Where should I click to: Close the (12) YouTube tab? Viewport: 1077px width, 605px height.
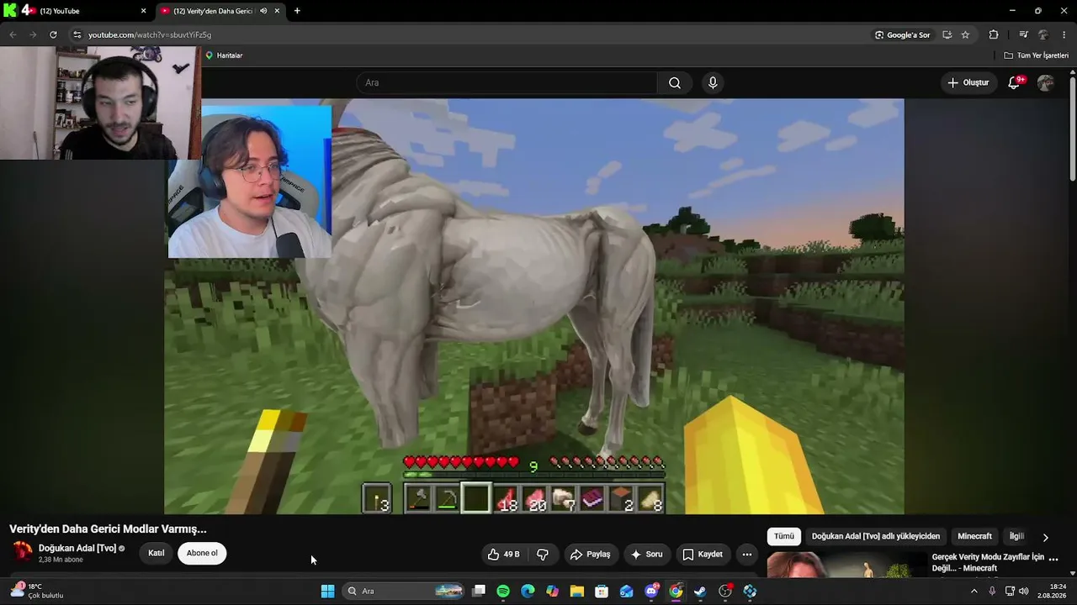click(x=143, y=11)
